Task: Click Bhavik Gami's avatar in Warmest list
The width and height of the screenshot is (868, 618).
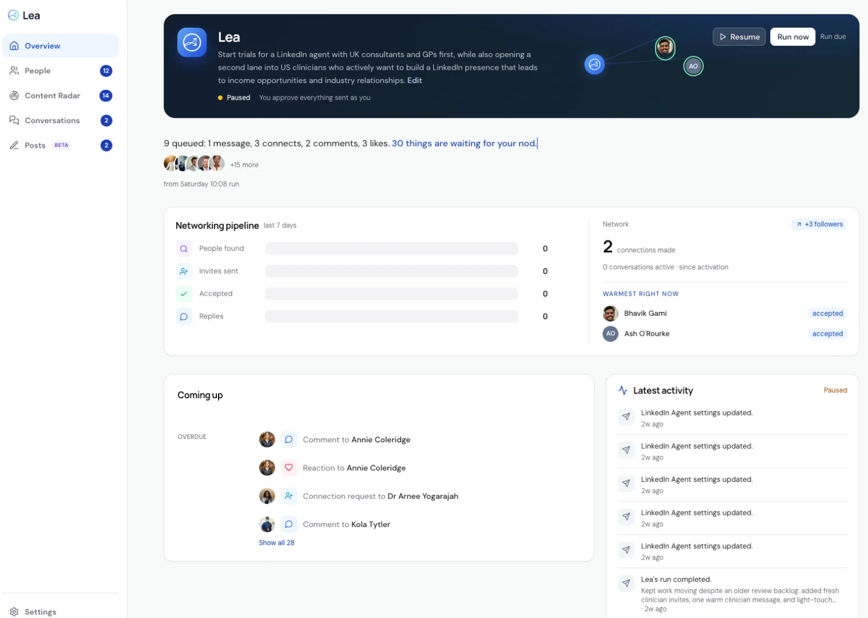Action: click(x=611, y=314)
